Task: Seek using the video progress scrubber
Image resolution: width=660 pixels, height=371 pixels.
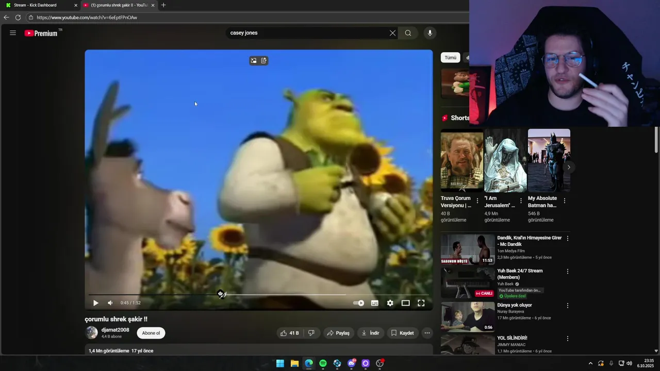Action: point(221,294)
